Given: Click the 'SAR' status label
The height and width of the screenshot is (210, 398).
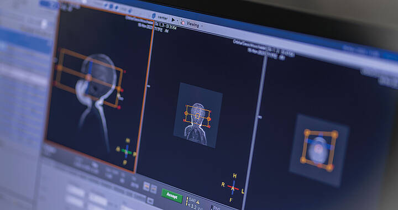Looking at the screenshot, I should click(192, 200).
